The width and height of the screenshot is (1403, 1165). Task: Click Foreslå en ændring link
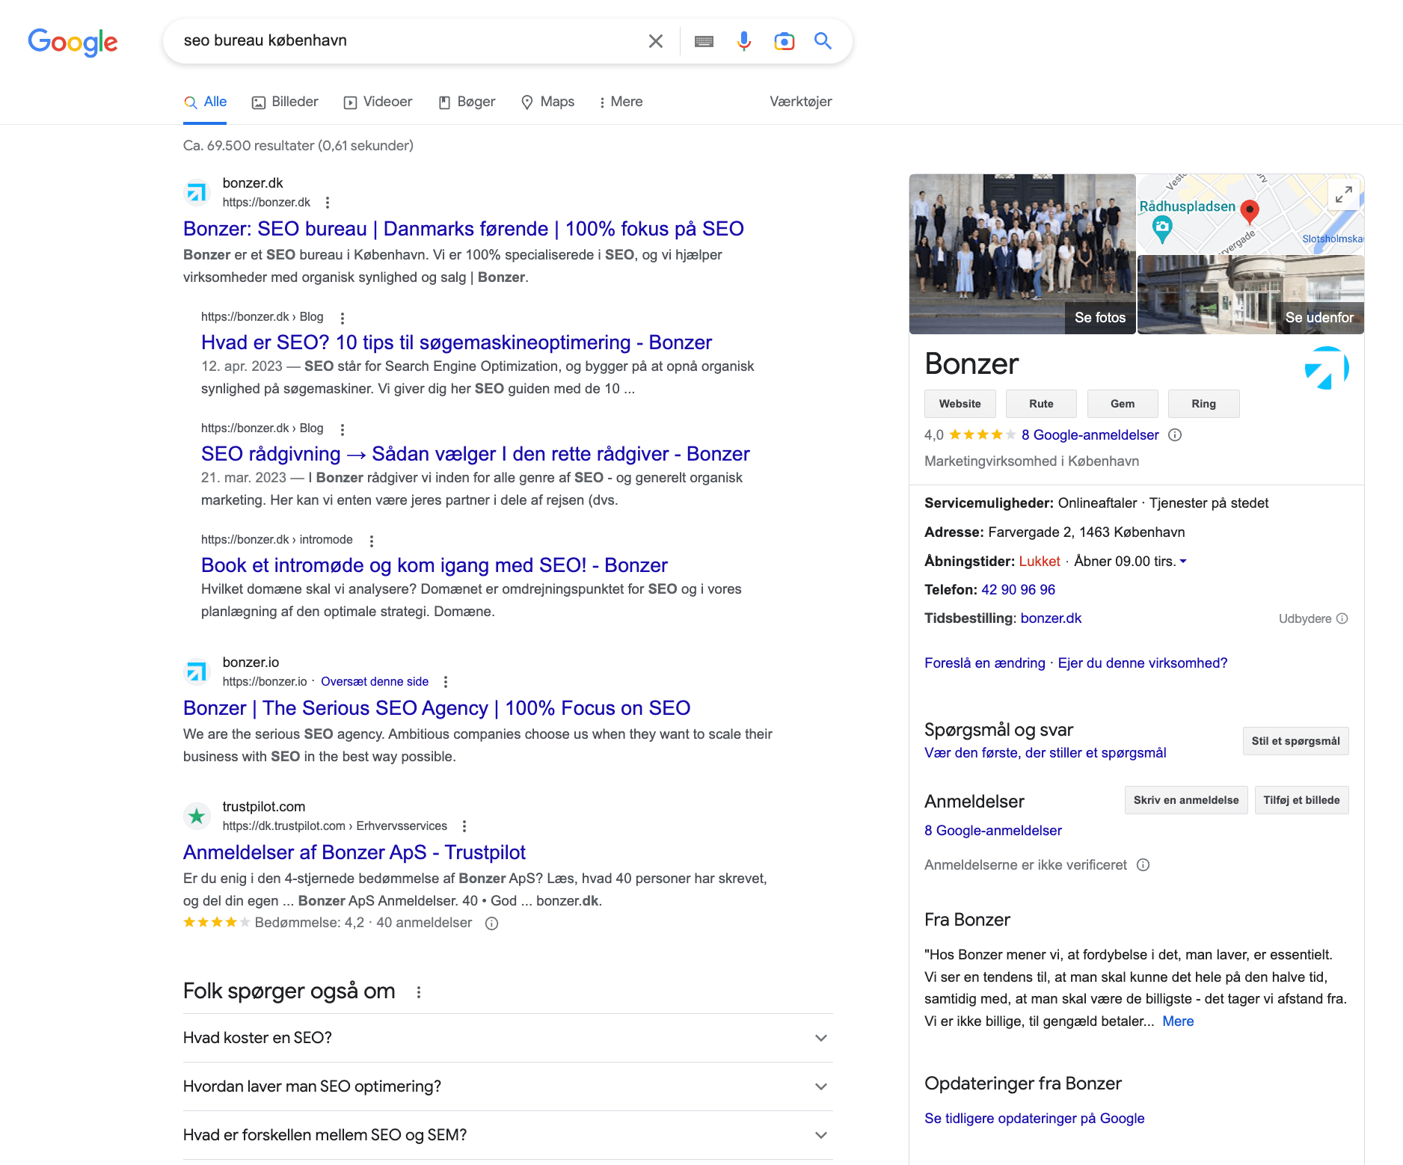pyautogui.click(x=985, y=663)
